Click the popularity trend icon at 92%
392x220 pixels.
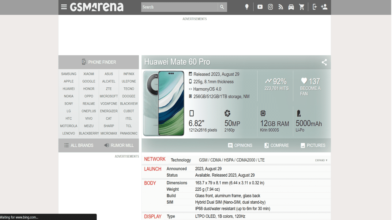tap(268, 81)
